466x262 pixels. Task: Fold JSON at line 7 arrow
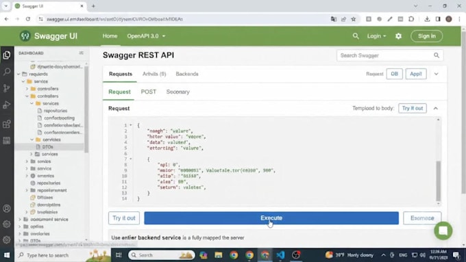131,159
